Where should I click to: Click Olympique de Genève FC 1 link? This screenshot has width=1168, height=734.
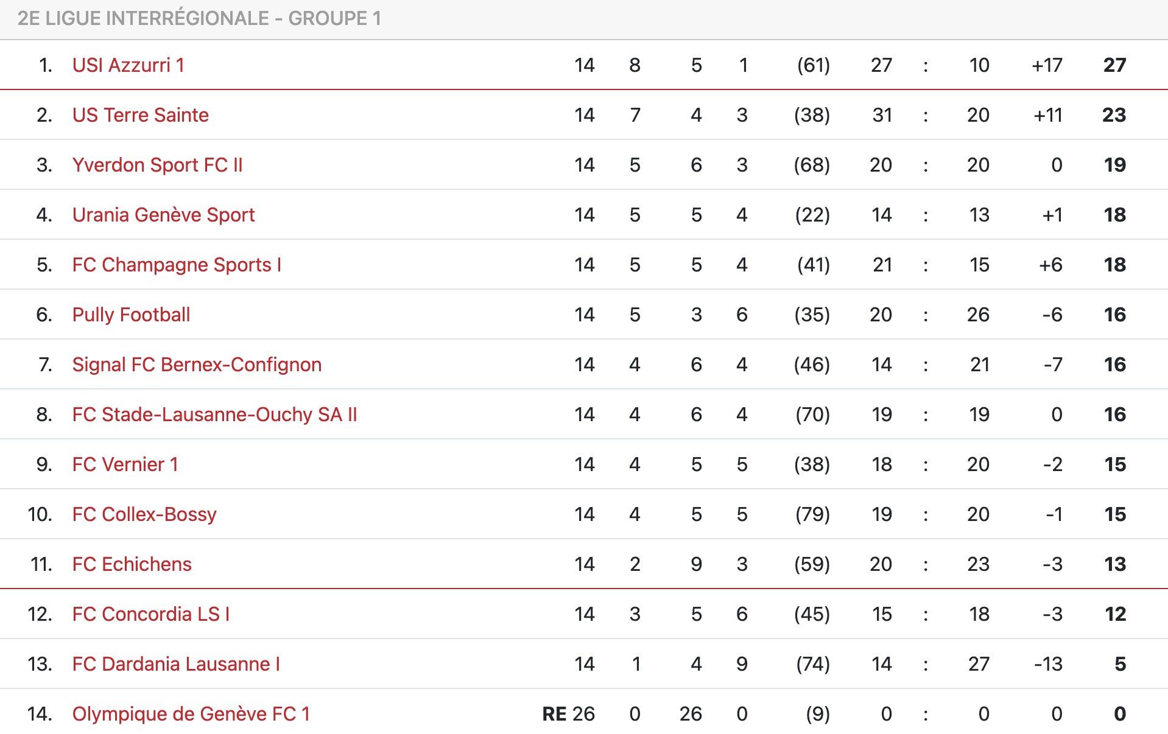pyautogui.click(x=191, y=714)
